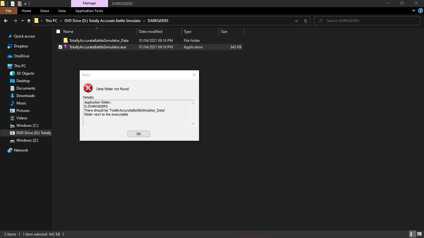The image size is (424, 238).
Task: Click the 3D Objects cube icon
Action: click(x=12, y=73)
